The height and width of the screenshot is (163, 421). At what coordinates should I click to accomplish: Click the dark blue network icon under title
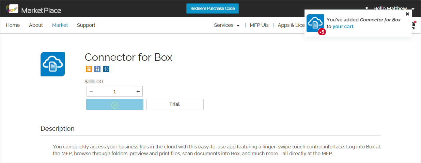click(x=106, y=69)
